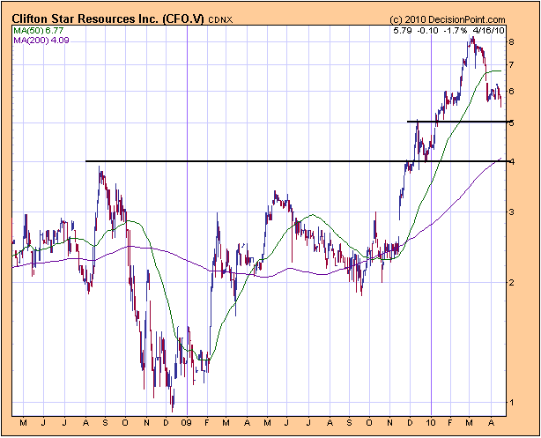Click the 2 label on price axis
This screenshot has width=541, height=438.
(511, 282)
